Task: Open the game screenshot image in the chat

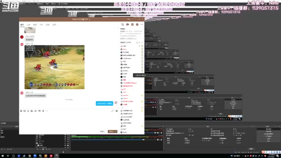Action: pyautogui.click(x=54, y=67)
